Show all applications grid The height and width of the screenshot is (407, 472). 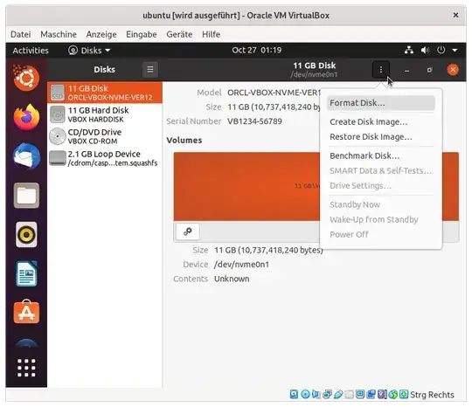coord(26,368)
